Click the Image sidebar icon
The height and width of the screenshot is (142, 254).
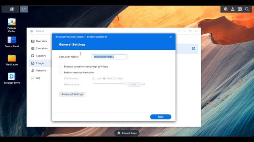pos(33,63)
